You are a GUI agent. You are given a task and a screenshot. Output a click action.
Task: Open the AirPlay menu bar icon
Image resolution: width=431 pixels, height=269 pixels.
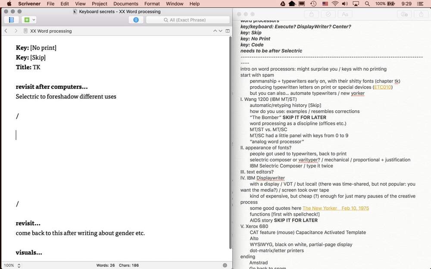pos(356,3)
